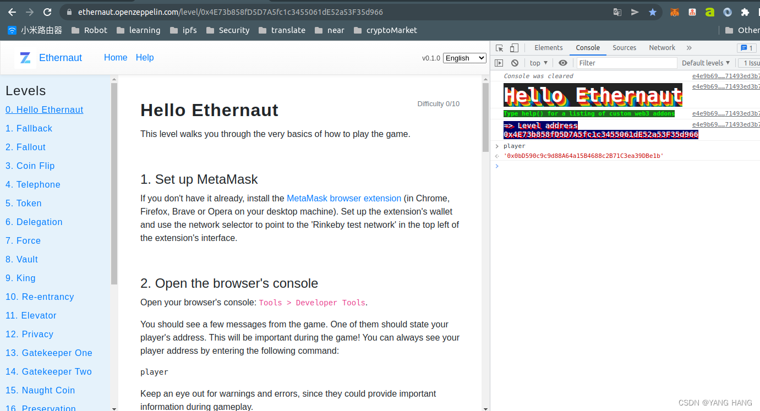
Task: Focus the console Filter field
Action: (x=627, y=63)
